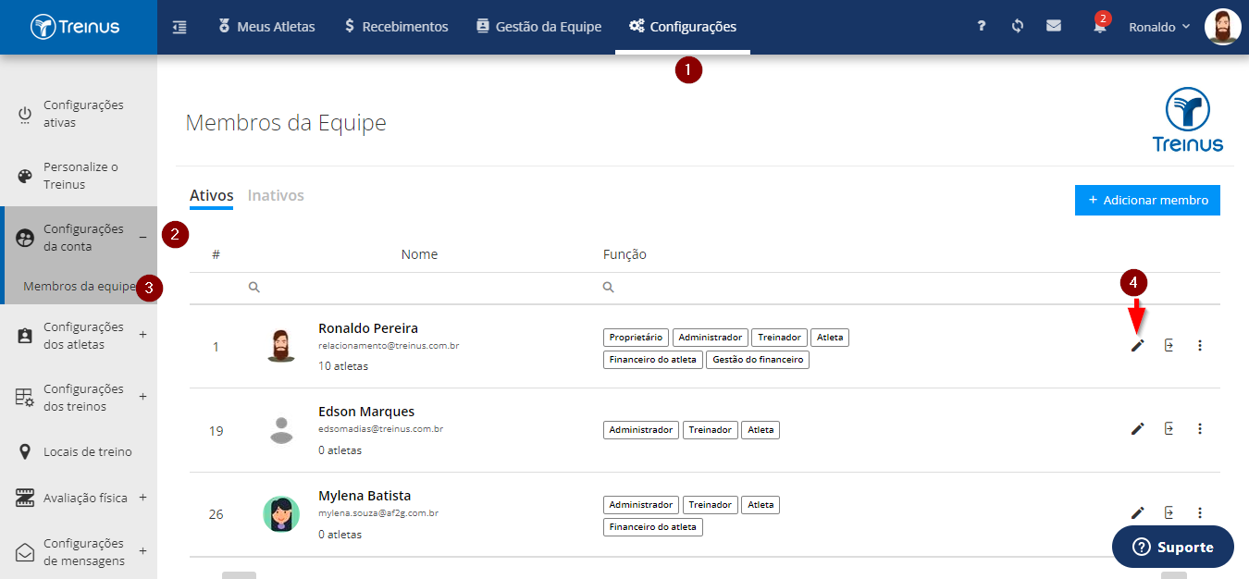Open three-dot menu for Ronaldo Pereira
1249x579 pixels.
[1200, 346]
